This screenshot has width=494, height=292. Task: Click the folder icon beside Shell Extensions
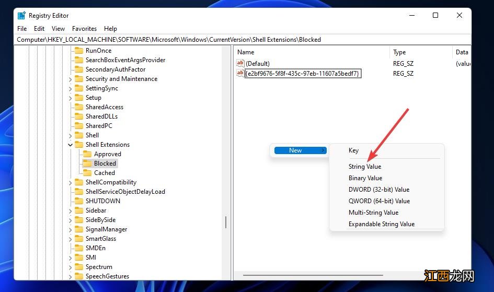click(79, 145)
